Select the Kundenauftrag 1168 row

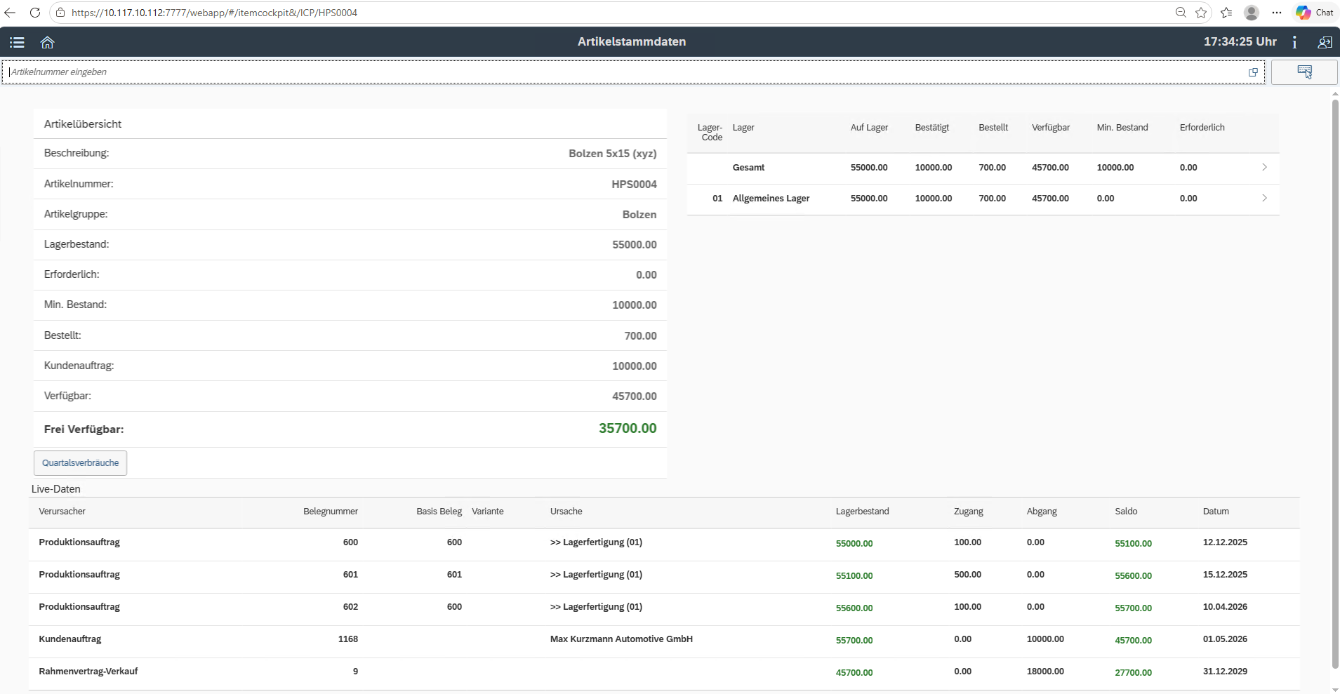[664, 640]
